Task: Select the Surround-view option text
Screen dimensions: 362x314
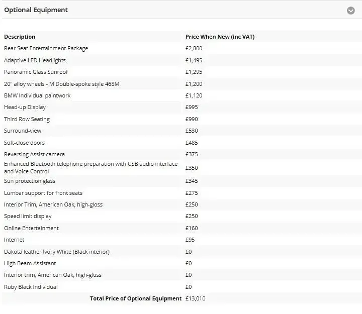Action: point(23,131)
